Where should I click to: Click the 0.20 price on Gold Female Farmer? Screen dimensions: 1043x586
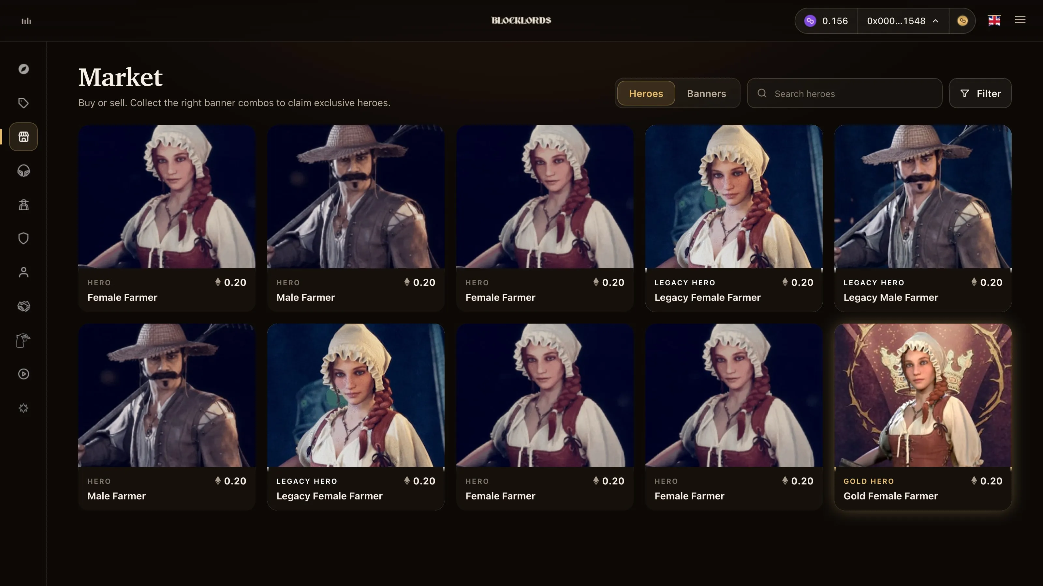(986, 481)
